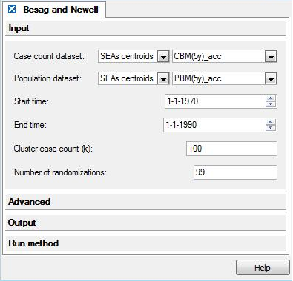Click the Population dataset label
This screenshot has width=293, height=281.
pyautogui.click(x=47, y=78)
